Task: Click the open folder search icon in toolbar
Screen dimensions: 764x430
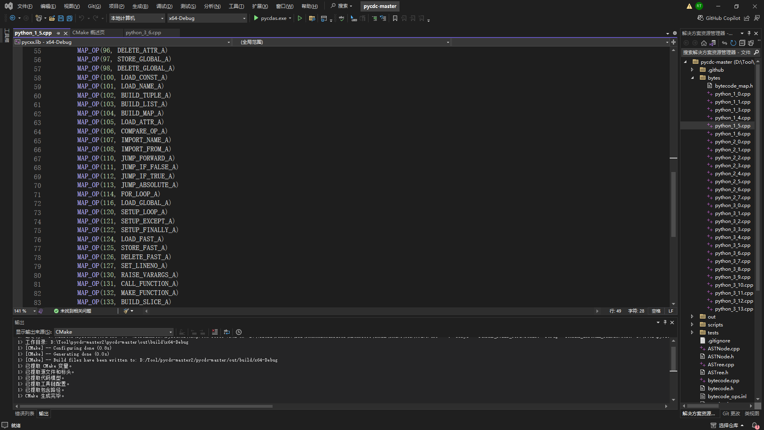Action: (312, 18)
